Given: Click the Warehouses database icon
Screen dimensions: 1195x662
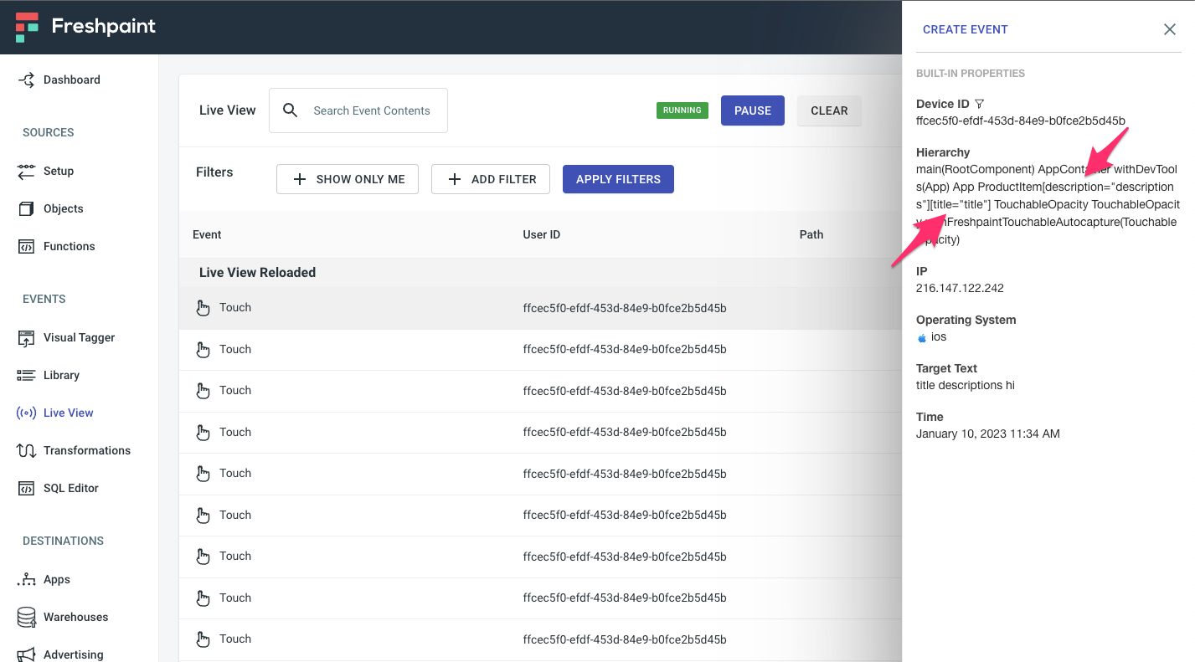Looking at the screenshot, I should [27, 618].
